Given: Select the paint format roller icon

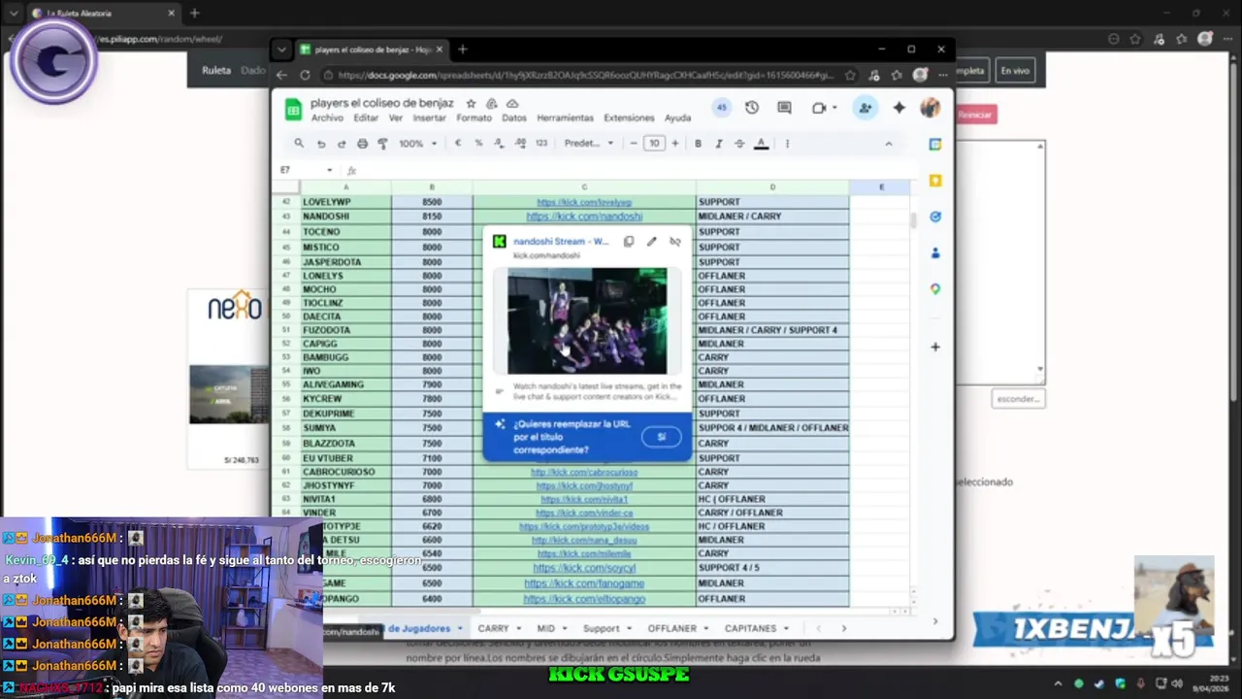Looking at the screenshot, I should [382, 144].
